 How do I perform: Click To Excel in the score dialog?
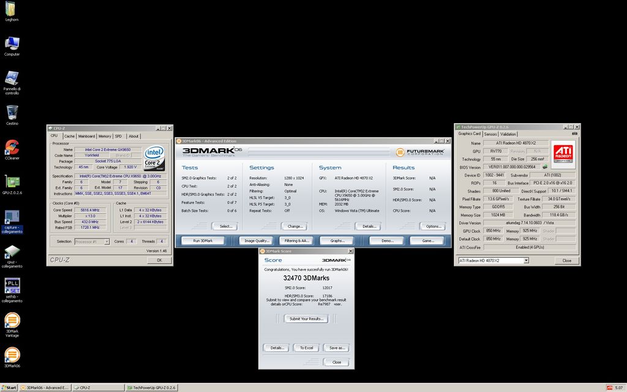(306, 348)
